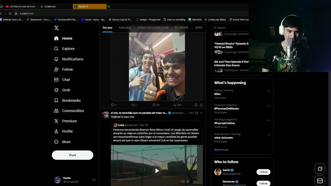Open the Kuma account options dots
This screenshot has height=186, width=331.
coord(94,180)
